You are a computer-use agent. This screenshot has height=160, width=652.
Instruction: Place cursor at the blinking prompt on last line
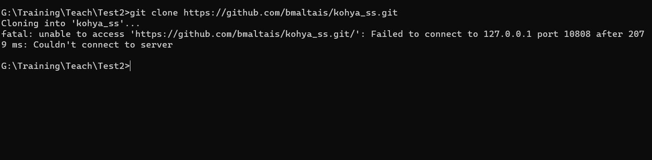point(130,66)
